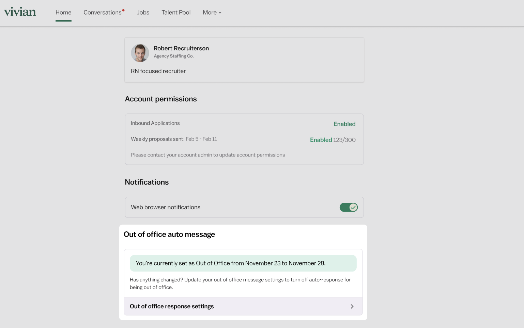The height and width of the screenshot is (328, 524).
Task: Click the Has anything changed description text
Action: click(x=240, y=283)
